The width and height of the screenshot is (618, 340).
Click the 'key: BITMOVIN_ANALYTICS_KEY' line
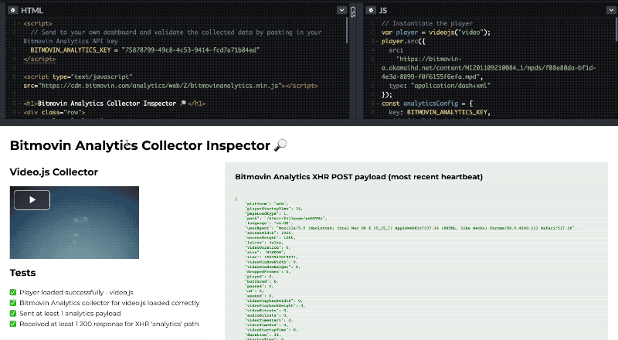tap(440, 112)
